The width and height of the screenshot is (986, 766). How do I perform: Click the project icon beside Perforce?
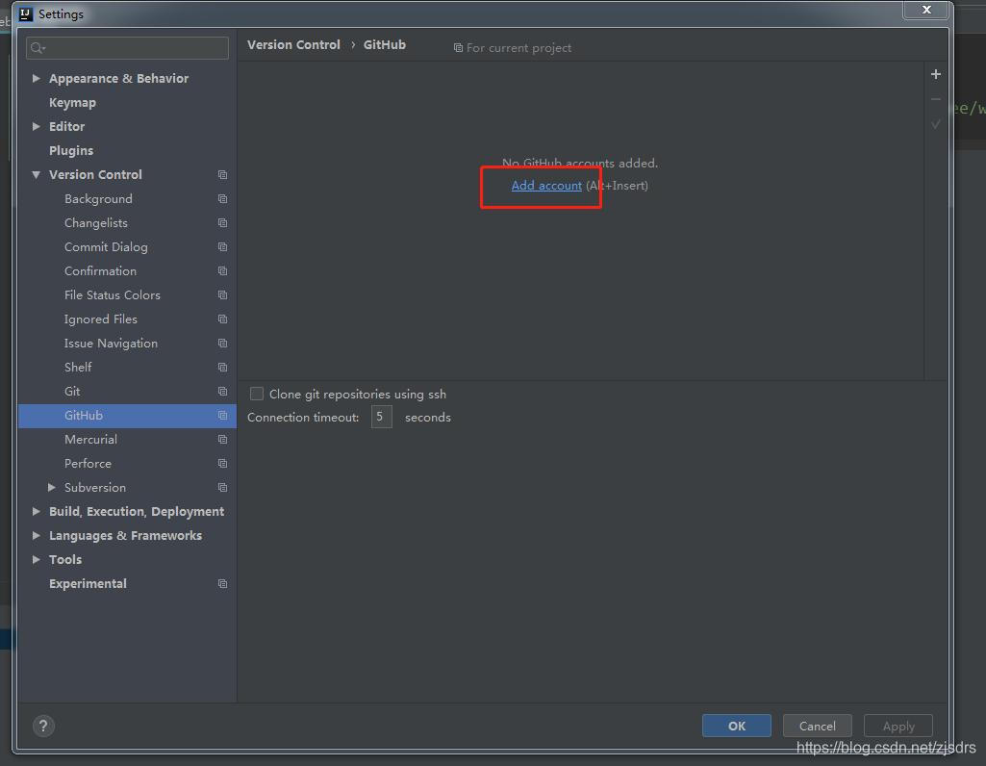[x=222, y=464]
